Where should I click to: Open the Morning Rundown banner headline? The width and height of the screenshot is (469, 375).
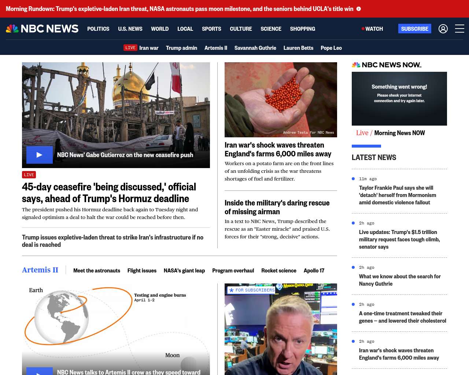tap(180, 9)
